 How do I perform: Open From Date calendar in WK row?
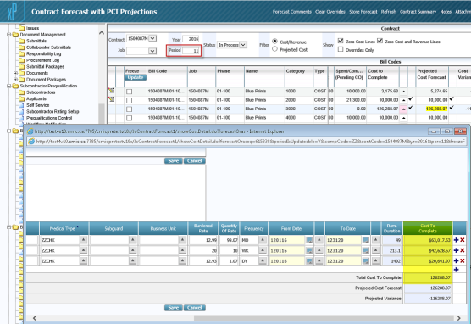click(x=309, y=250)
